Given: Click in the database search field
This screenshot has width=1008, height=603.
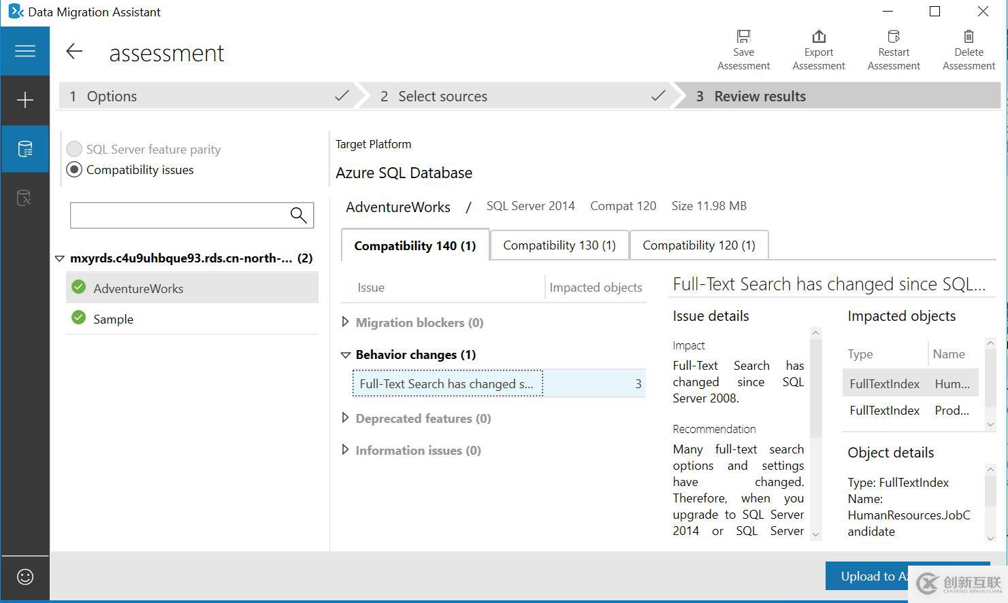Looking at the screenshot, I should (178, 216).
